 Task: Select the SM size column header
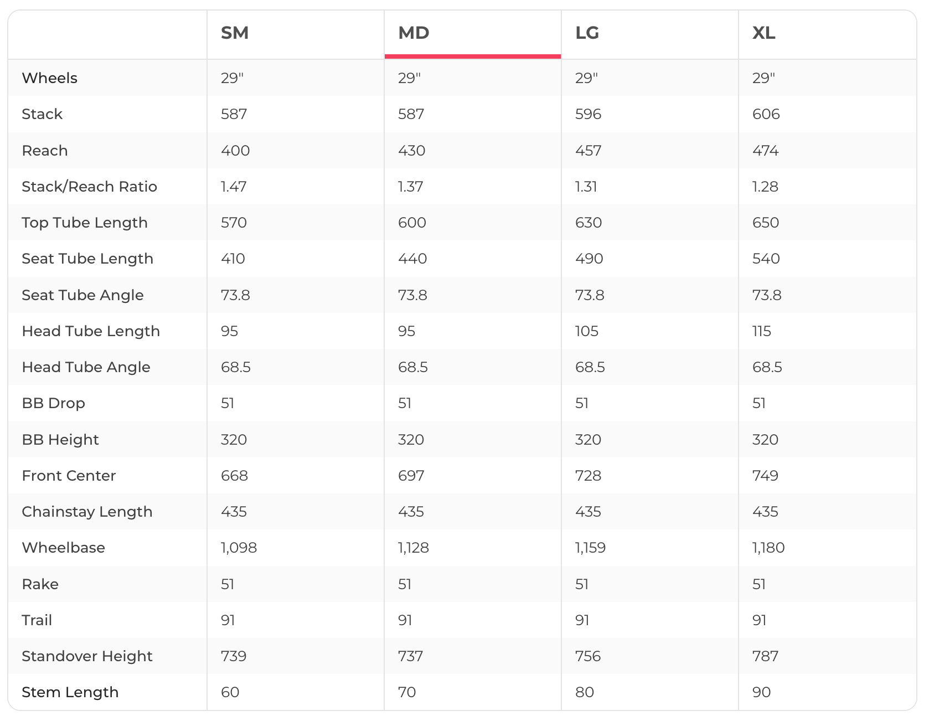235,33
